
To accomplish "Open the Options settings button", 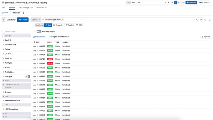I will tap(206, 37).
